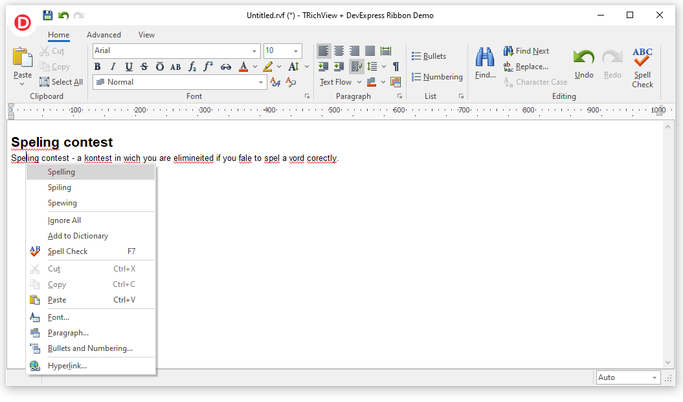Click the Spell Check ribbon button
The height and width of the screenshot is (402, 683).
point(642,67)
